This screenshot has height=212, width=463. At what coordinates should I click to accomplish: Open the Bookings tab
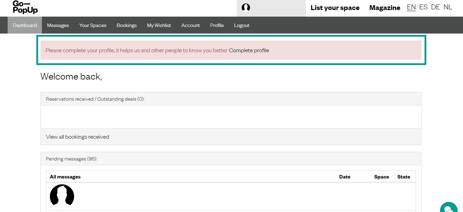(126, 25)
